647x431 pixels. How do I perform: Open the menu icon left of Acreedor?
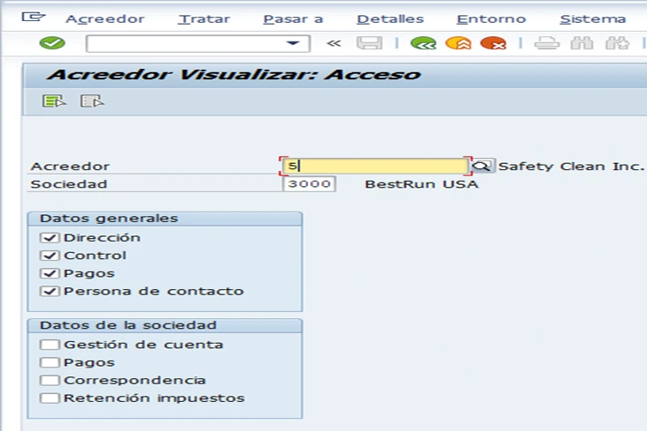click(x=33, y=17)
